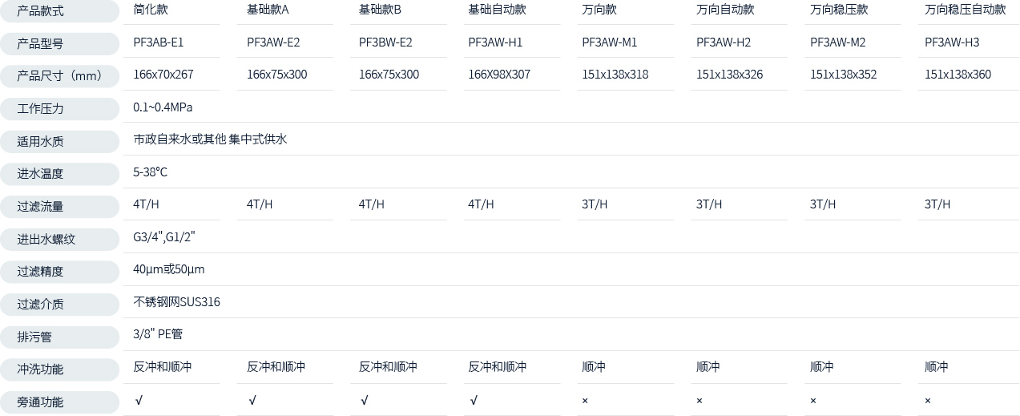
Task: Select the 产品型号 row label
Action: point(41,43)
